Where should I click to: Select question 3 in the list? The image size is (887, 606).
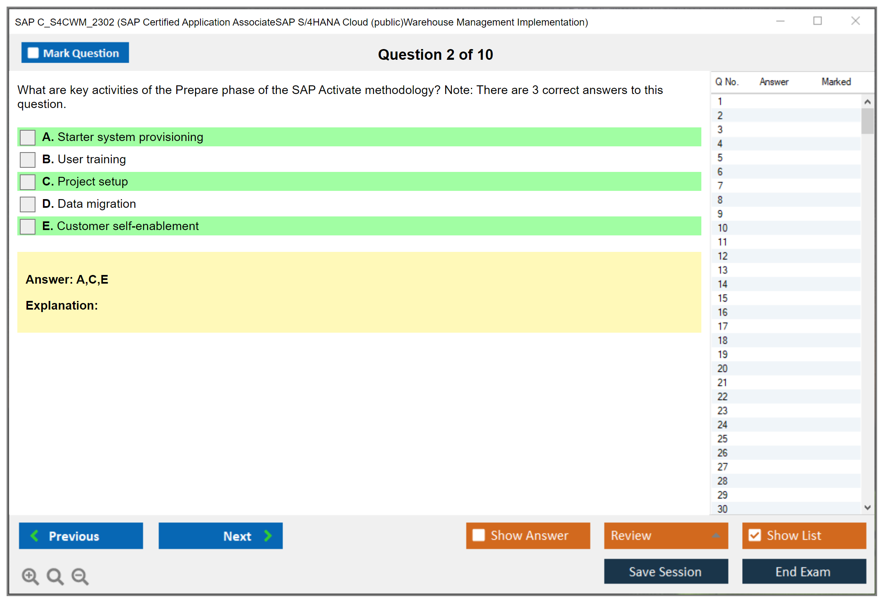[720, 130]
